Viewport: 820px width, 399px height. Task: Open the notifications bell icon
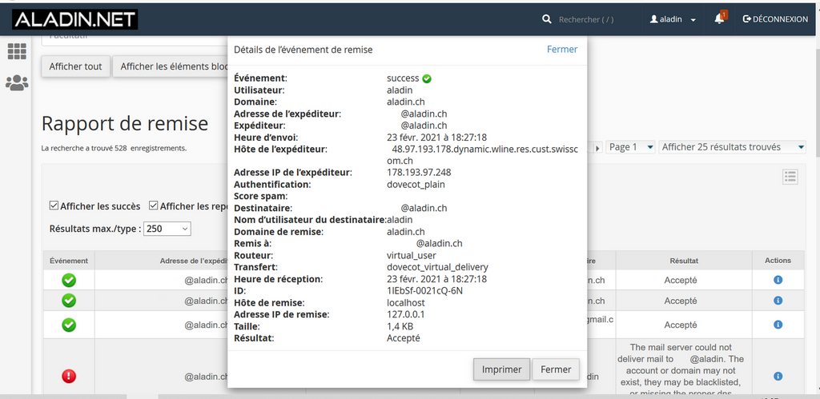pyautogui.click(x=719, y=19)
